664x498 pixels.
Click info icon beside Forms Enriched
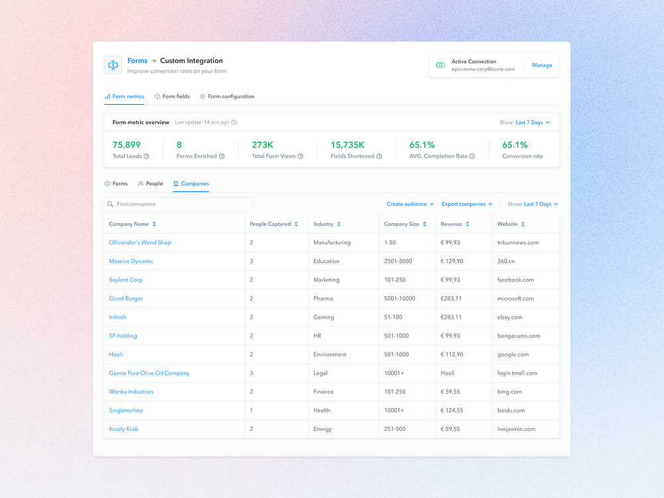pyautogui.click(x=222, y=156)
